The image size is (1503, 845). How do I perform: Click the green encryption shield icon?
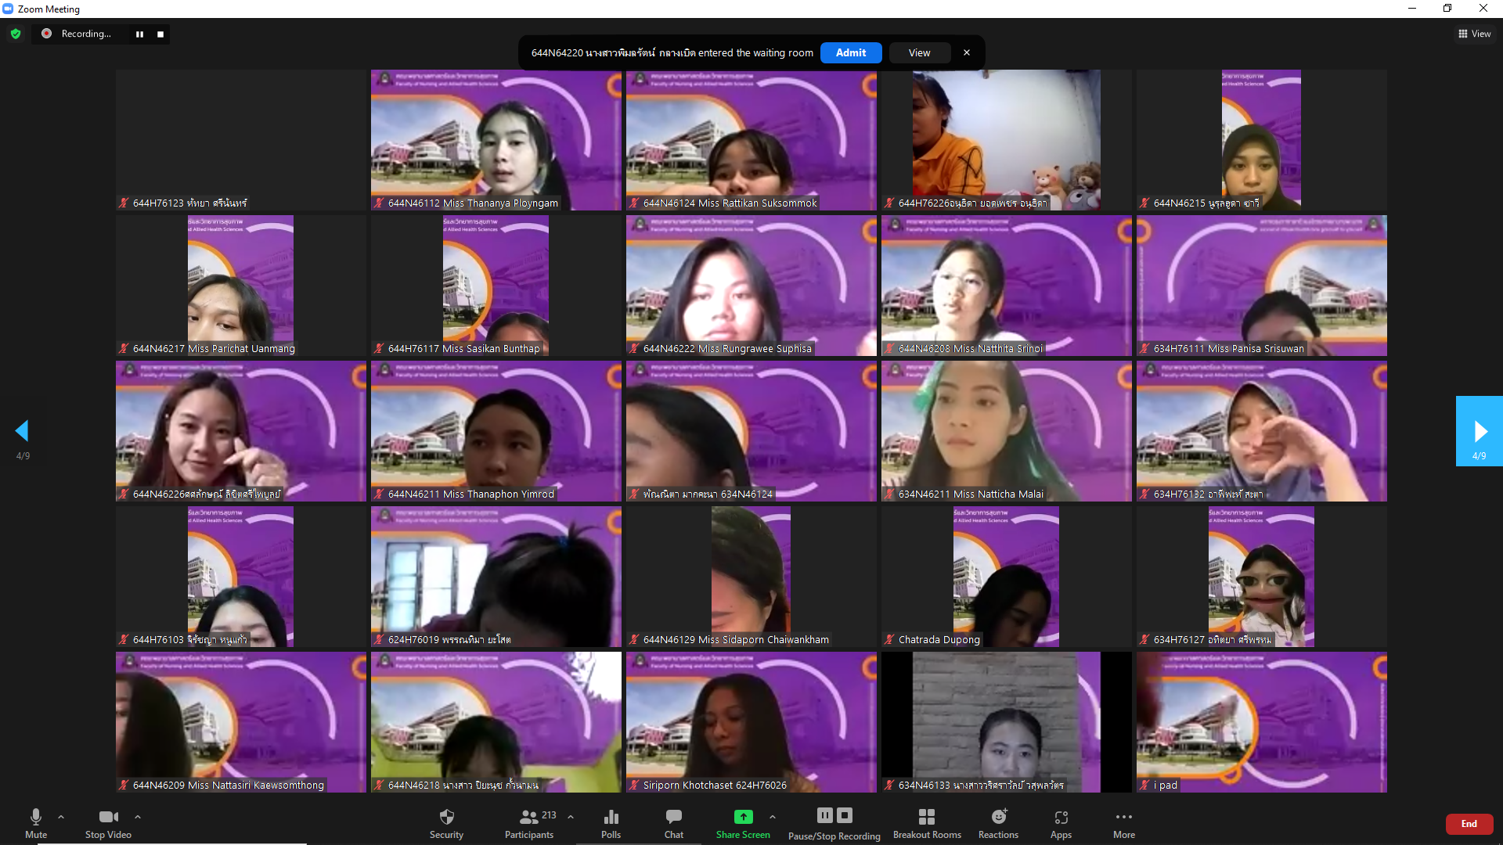[16, 34]
